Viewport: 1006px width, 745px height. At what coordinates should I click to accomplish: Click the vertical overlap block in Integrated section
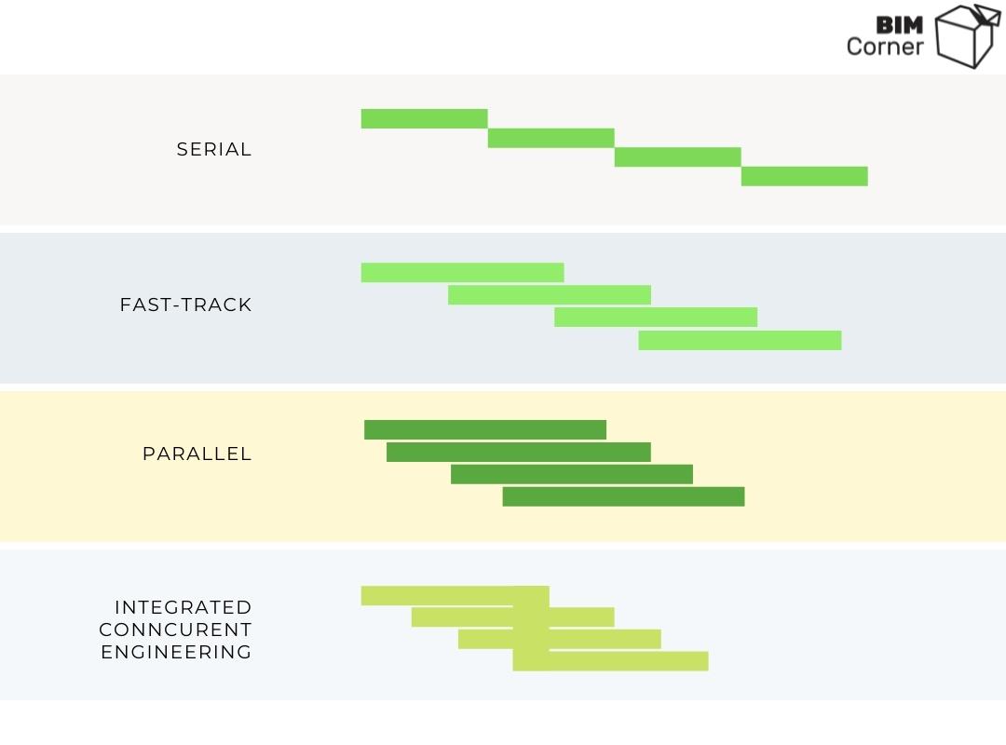click(x=531, y=629)
